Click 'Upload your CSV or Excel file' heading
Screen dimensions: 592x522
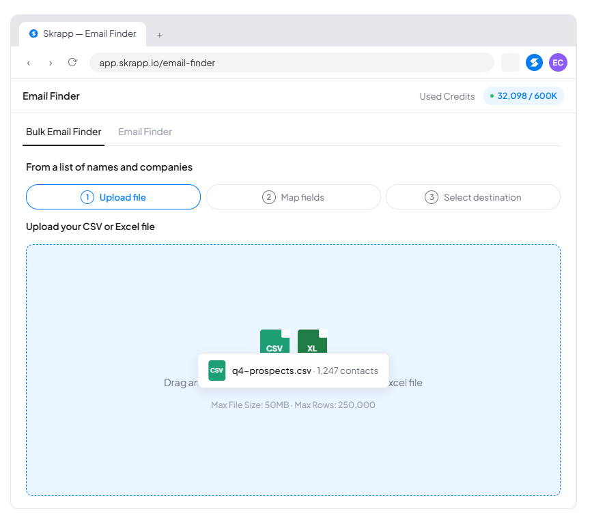tap(90, 227)
